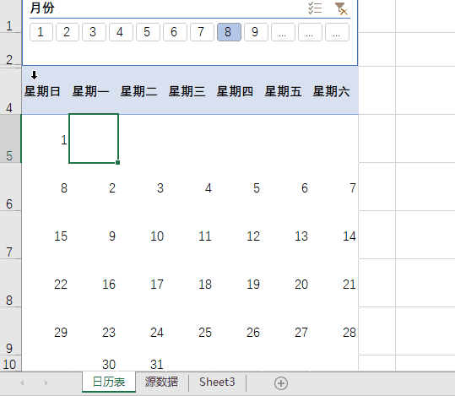Select the cell containing date 8
The image size is (455, 396).
46,187
